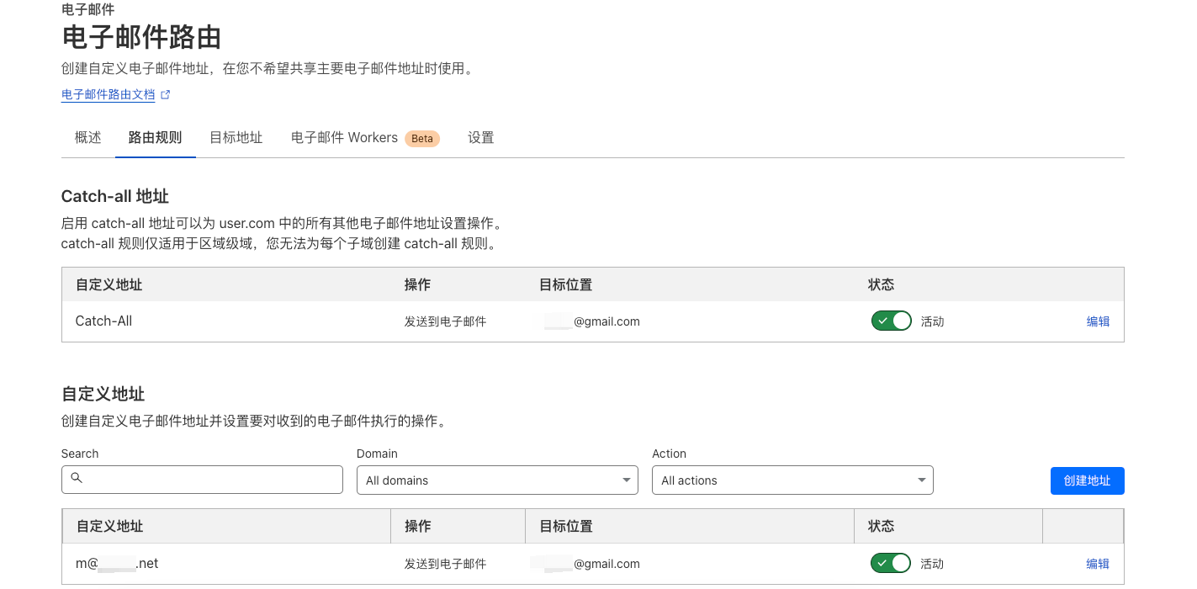Select the 路由规则 tab

pyautogui.click(x=155, y=138)
